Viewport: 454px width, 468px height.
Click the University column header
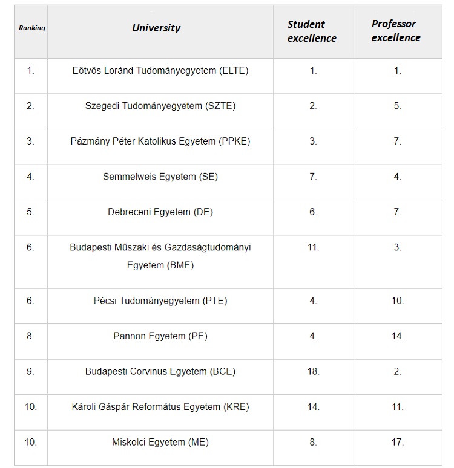(x=156, y=28)
